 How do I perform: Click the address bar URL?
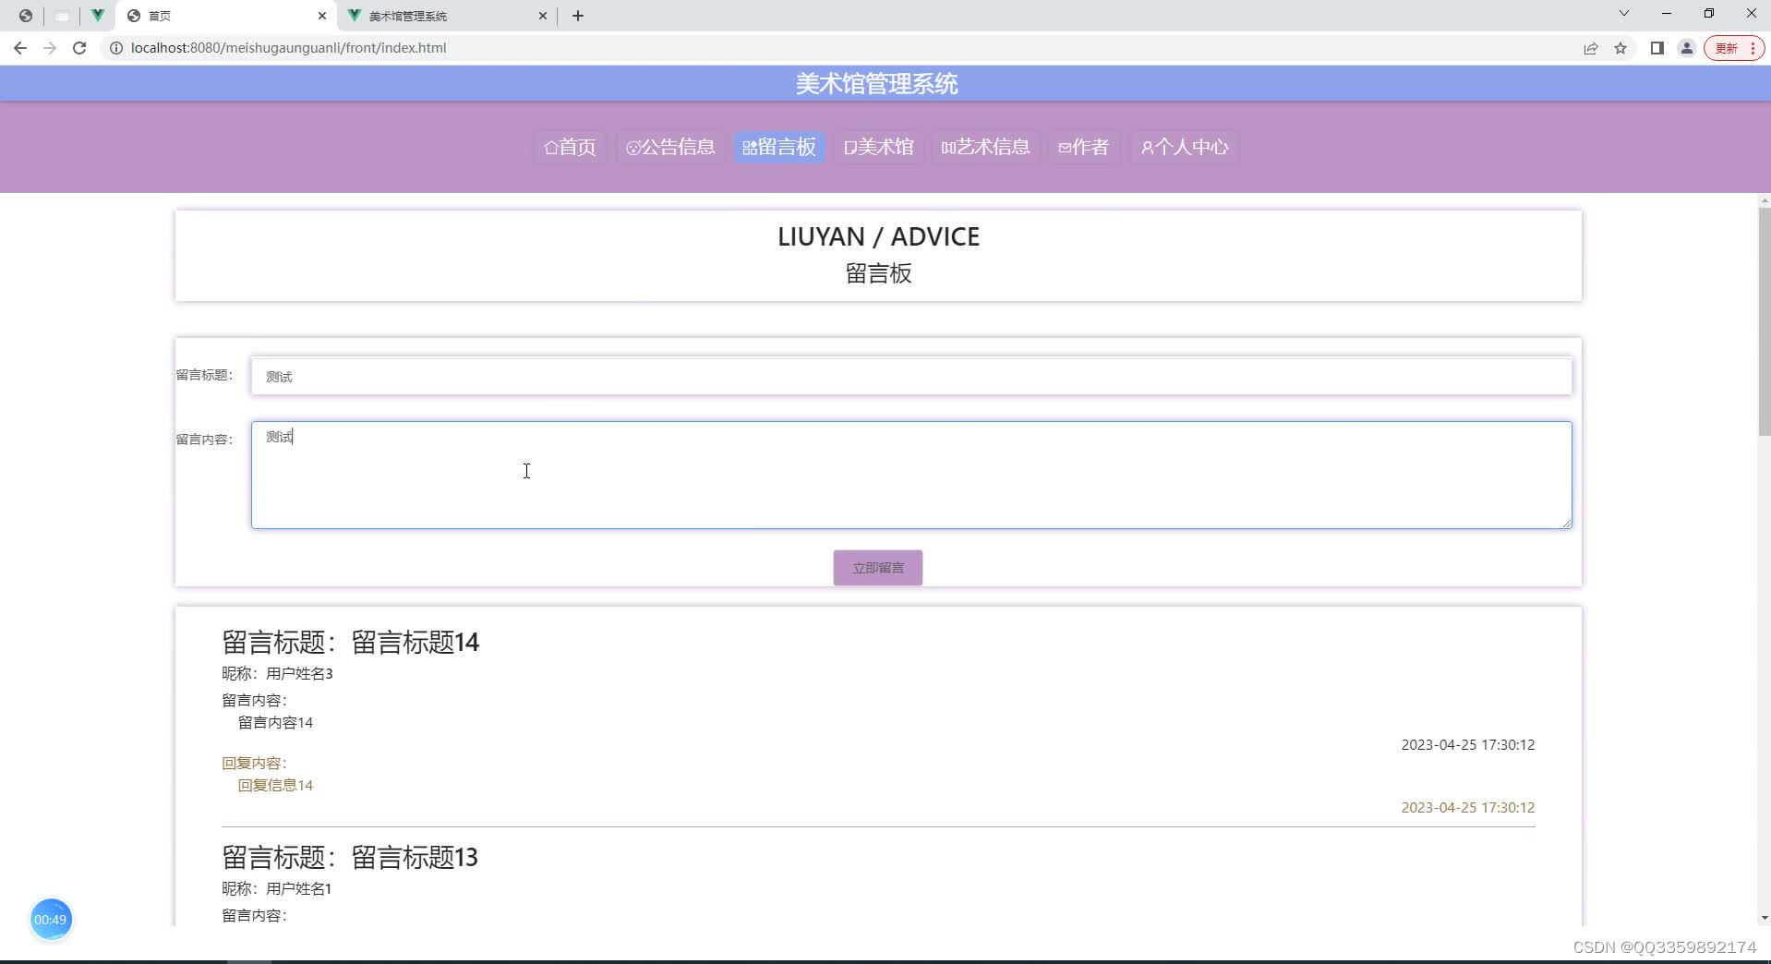(x=288, y=48)
